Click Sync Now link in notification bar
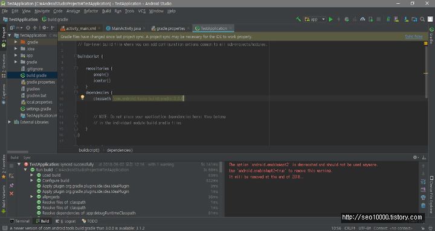 tap(413, 37)
